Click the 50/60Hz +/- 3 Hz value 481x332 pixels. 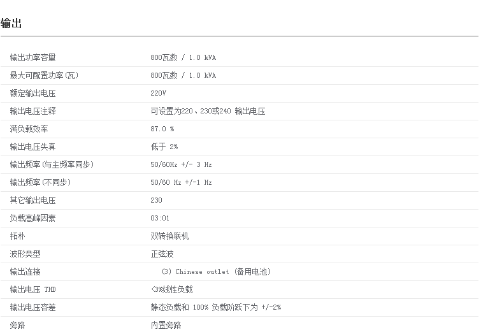(181, 164)
